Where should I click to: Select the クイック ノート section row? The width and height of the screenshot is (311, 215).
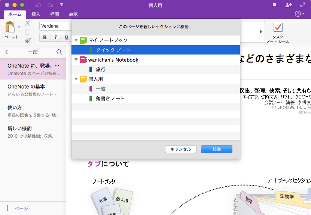(156, 50)
